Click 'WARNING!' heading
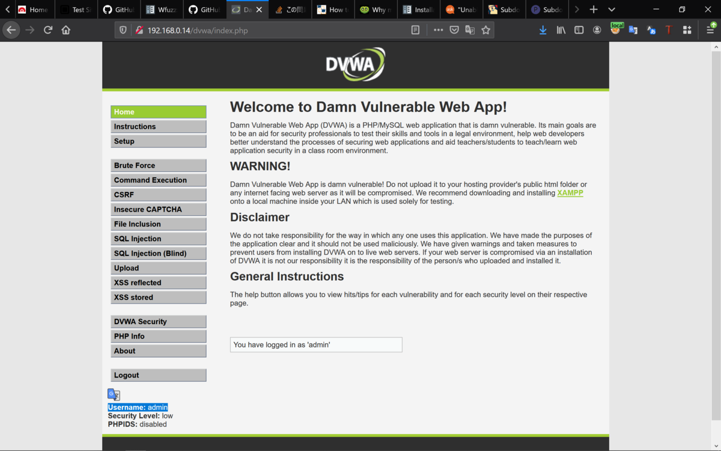 click(260, 166)
